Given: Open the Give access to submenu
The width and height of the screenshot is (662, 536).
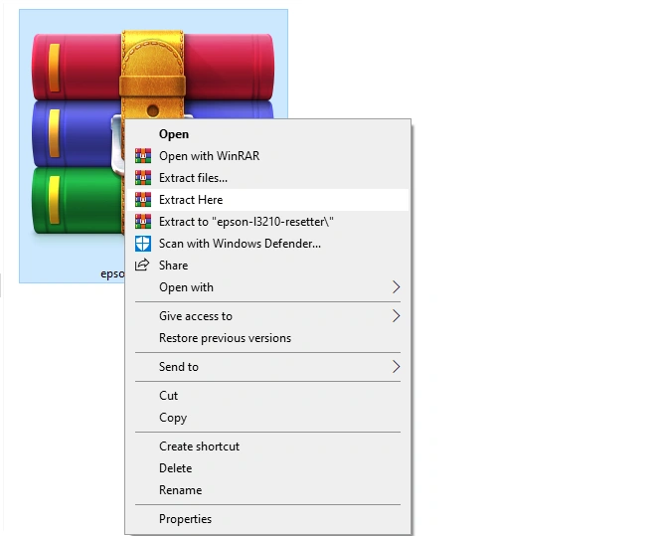Looking at the screenshot, I should (x=267, y=316).
